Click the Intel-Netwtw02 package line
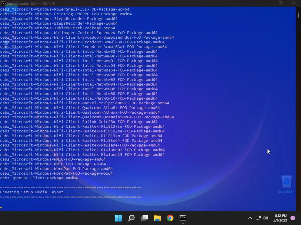 pos(79,80)
